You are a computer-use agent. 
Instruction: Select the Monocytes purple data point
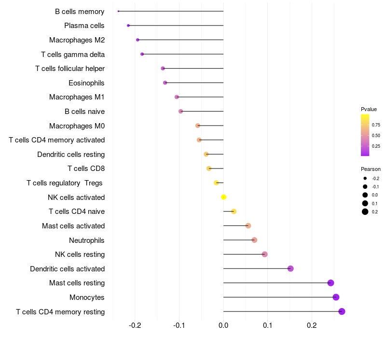pyautogui.click(x=336, y=297)
